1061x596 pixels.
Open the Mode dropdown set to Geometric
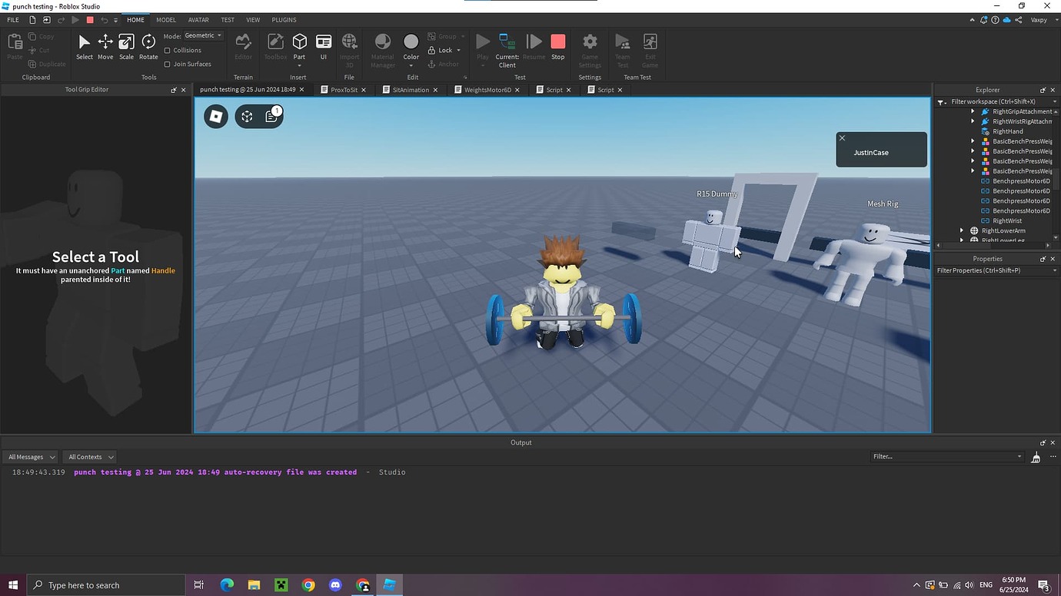pyautogui.click(x=202, y=35)
